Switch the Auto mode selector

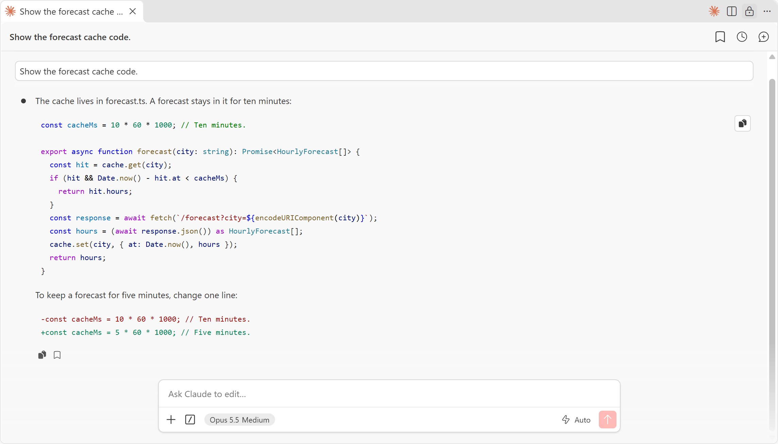pyautogui.click(x=576, y=420)
